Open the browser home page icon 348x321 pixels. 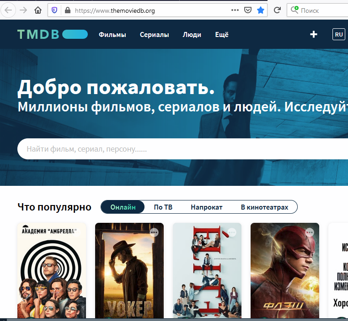click(x=38, y=10)
